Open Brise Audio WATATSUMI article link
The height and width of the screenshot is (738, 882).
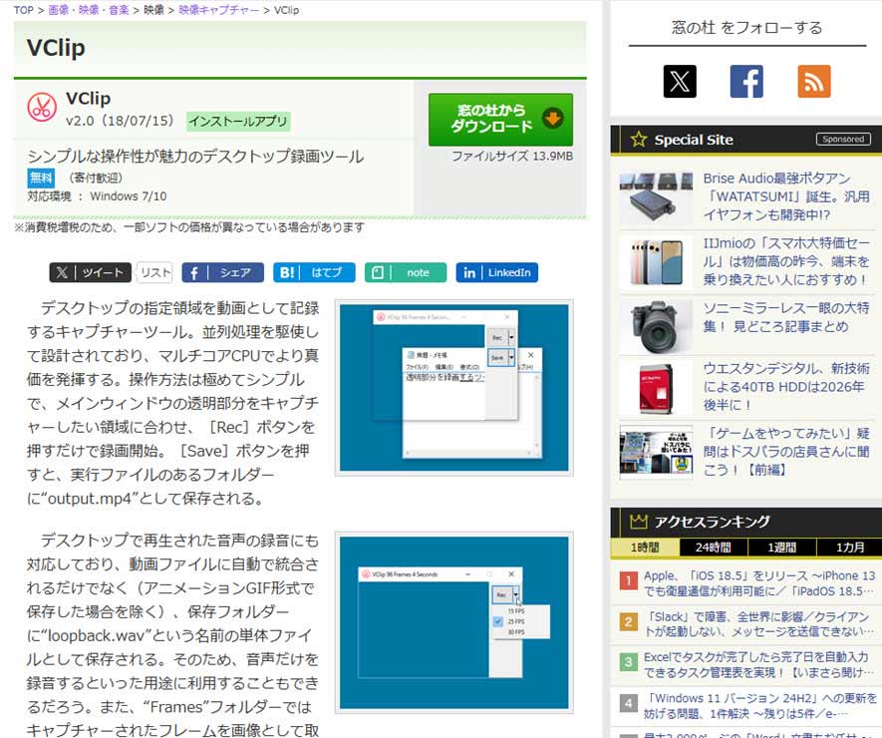coord(786,196)
